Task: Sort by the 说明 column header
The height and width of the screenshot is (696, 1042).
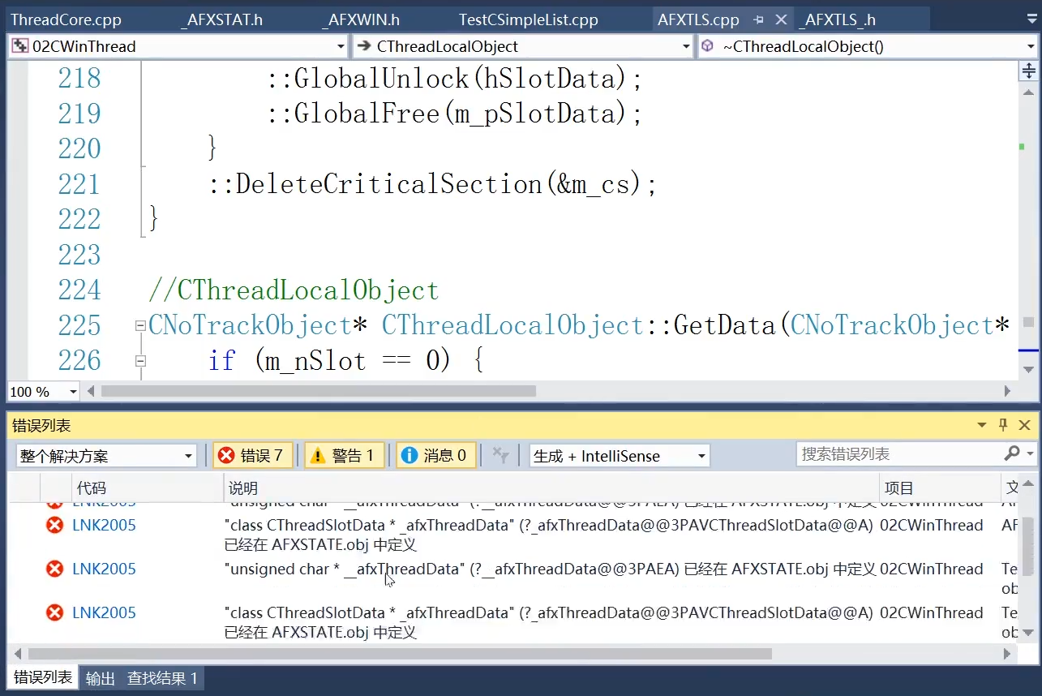Action: [551, 488]
